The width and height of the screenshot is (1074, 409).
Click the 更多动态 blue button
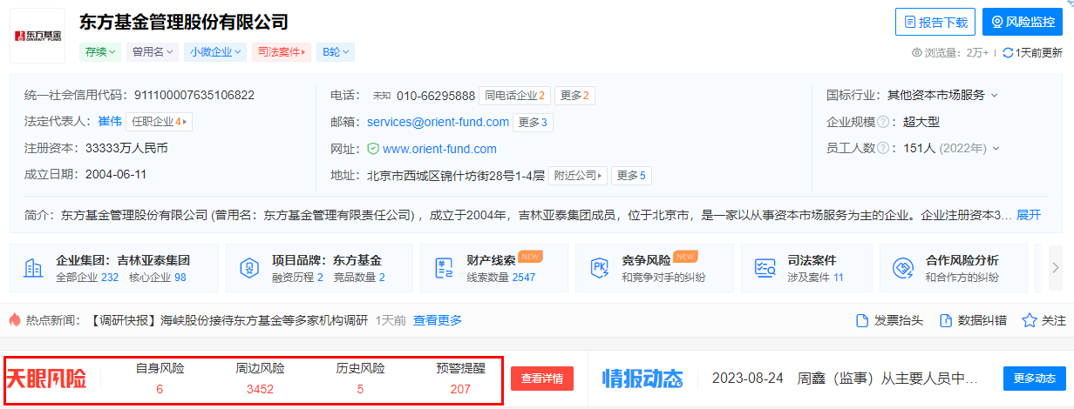tap(1035, 379)
